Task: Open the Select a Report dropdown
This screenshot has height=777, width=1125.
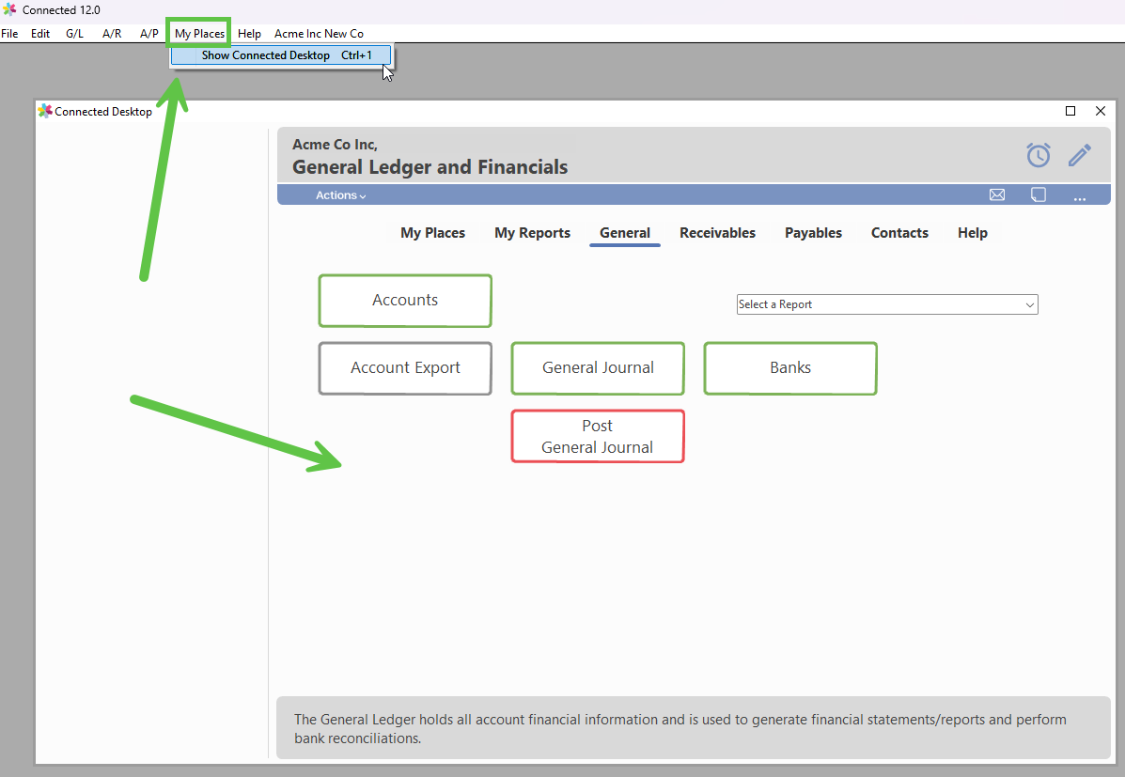Action: pos(887,304)
